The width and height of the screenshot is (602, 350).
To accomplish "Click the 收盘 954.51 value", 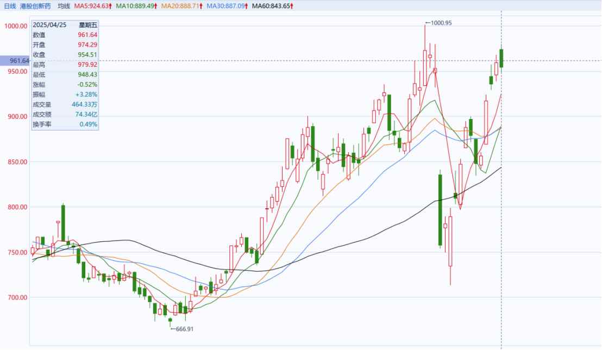I will point(87,55).
